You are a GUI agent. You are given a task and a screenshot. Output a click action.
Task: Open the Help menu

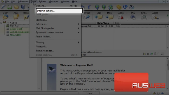tap(74, 2)
